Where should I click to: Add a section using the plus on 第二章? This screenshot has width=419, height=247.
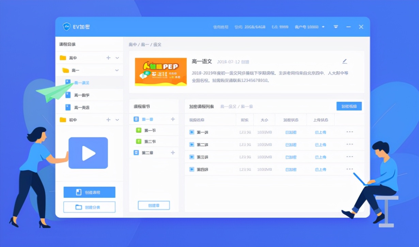pyautogui.click(x=173, y=153)
